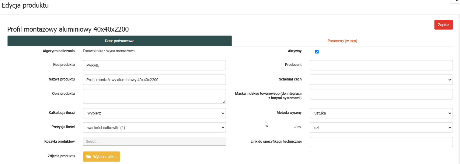Expand the Schemat cech dropdown
This screenshot has height=164, width=460.
point(381,80)
